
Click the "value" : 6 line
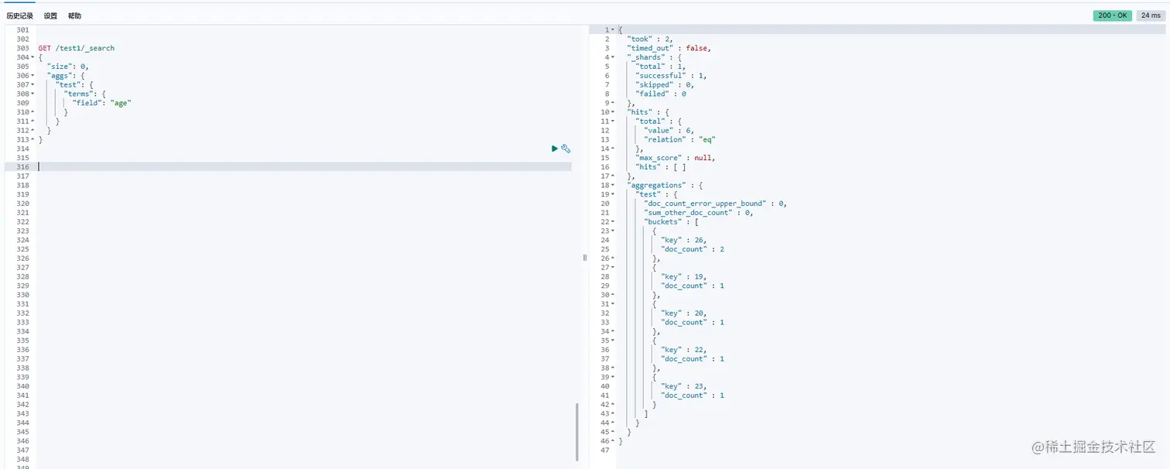[669, 131]
